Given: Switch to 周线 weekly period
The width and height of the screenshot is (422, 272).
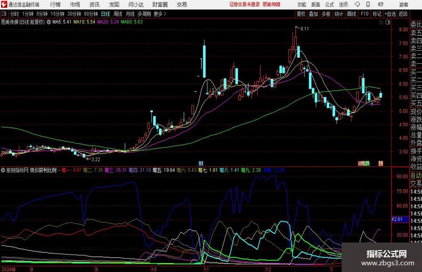Looking at the screenshot, I should click(117, 14).
